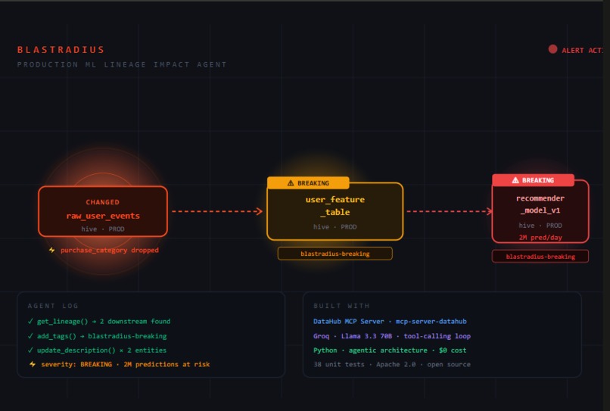Click the lightning icon beside purchase_category dropped
Image resolution: width=610 pixels, height=411 pixels.
coord(51,250)
